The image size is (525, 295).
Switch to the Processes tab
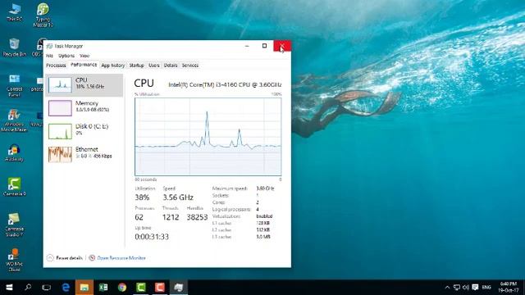56,66
